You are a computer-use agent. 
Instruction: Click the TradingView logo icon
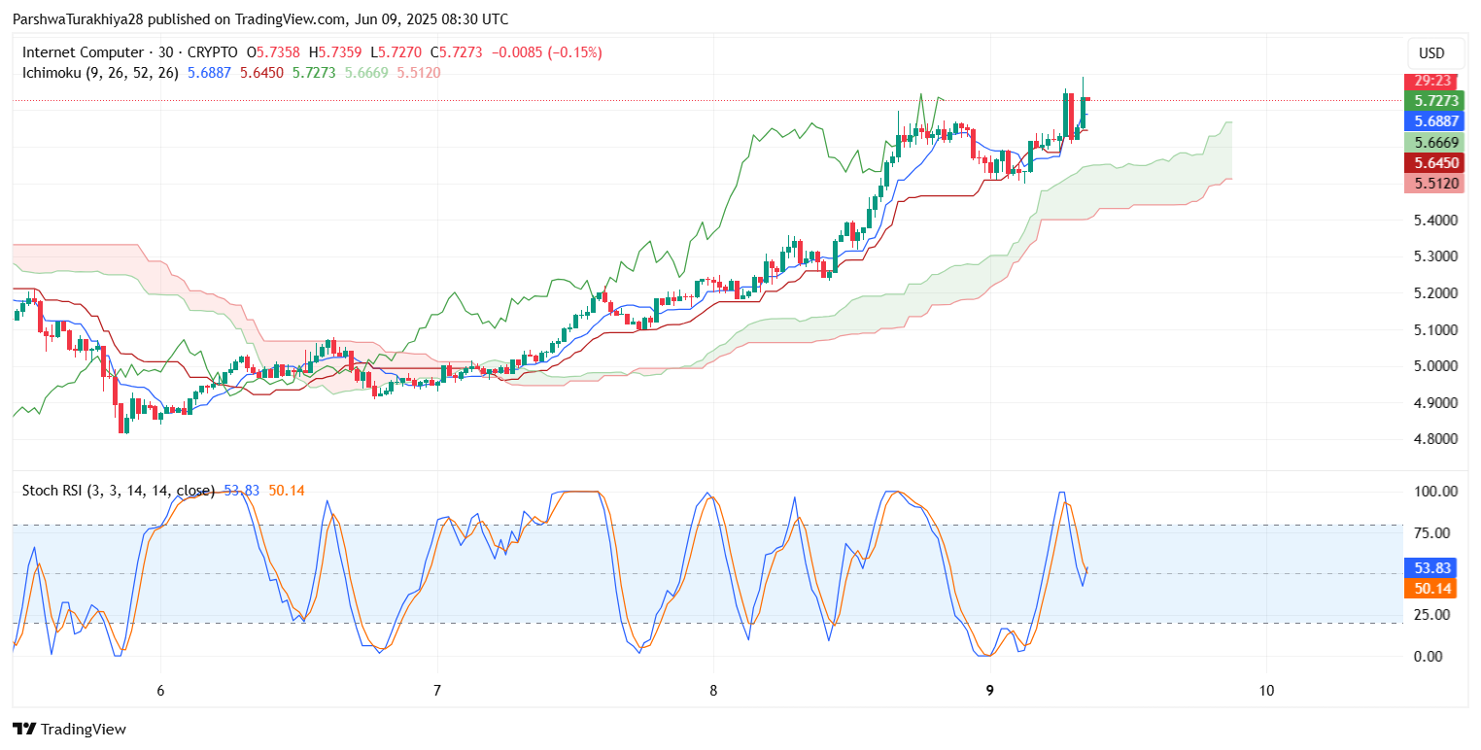[x=23, y=729]
